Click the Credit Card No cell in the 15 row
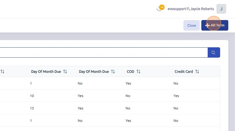Viewport: 235px width, 131px height. click(176, 108)
